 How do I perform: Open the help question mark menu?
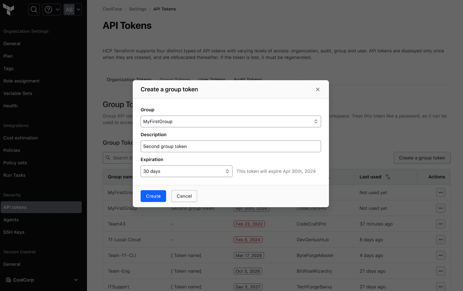[52, 9]
